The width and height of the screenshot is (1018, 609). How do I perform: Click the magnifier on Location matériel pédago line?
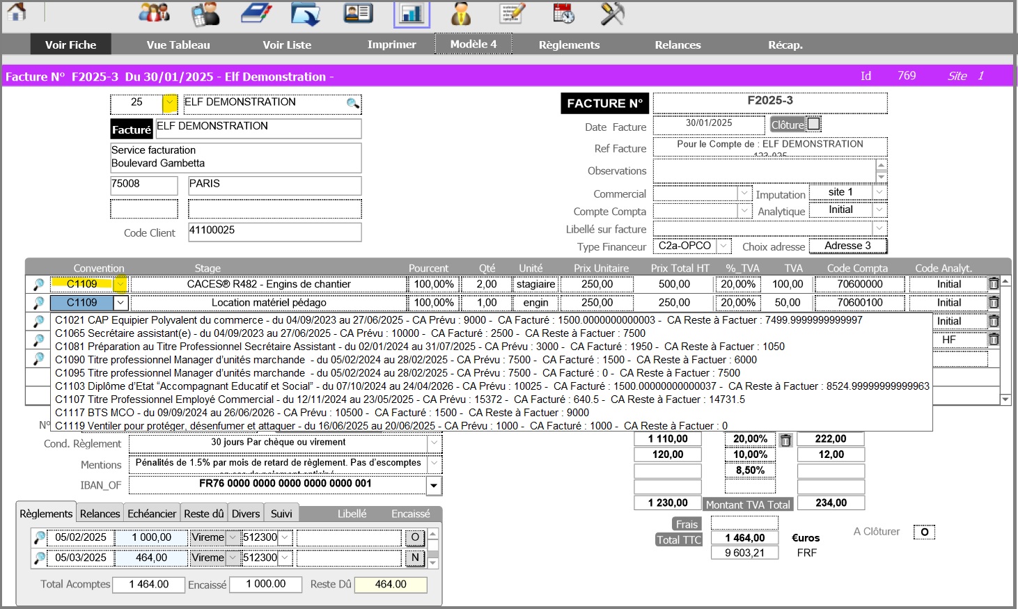38,303
